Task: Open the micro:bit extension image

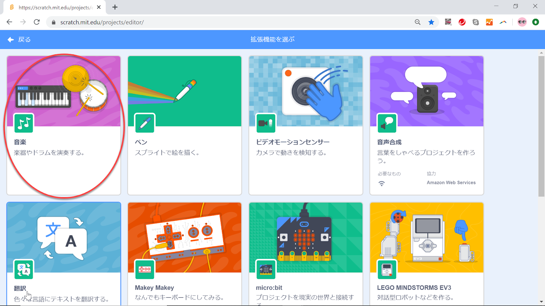Action: [306, 238]
